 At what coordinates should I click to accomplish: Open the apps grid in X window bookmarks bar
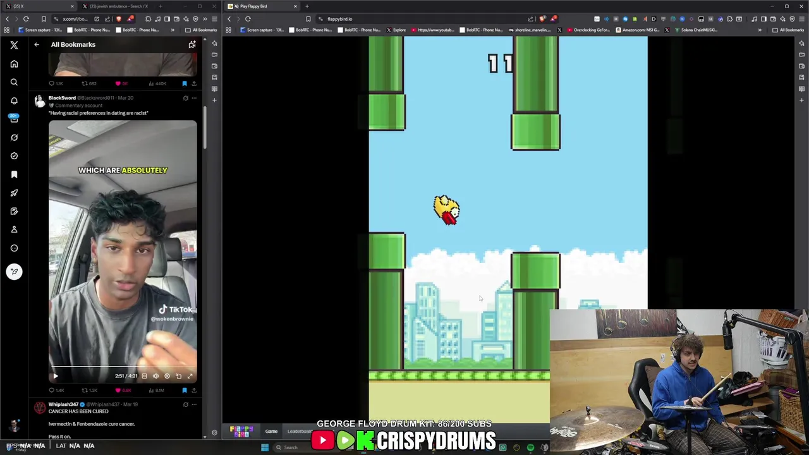[x=7, y=30]
